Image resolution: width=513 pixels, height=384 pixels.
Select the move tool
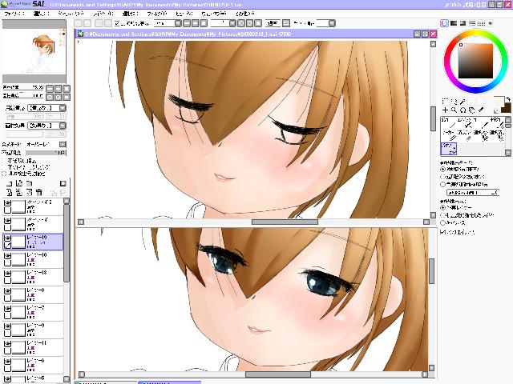point(445,110)
